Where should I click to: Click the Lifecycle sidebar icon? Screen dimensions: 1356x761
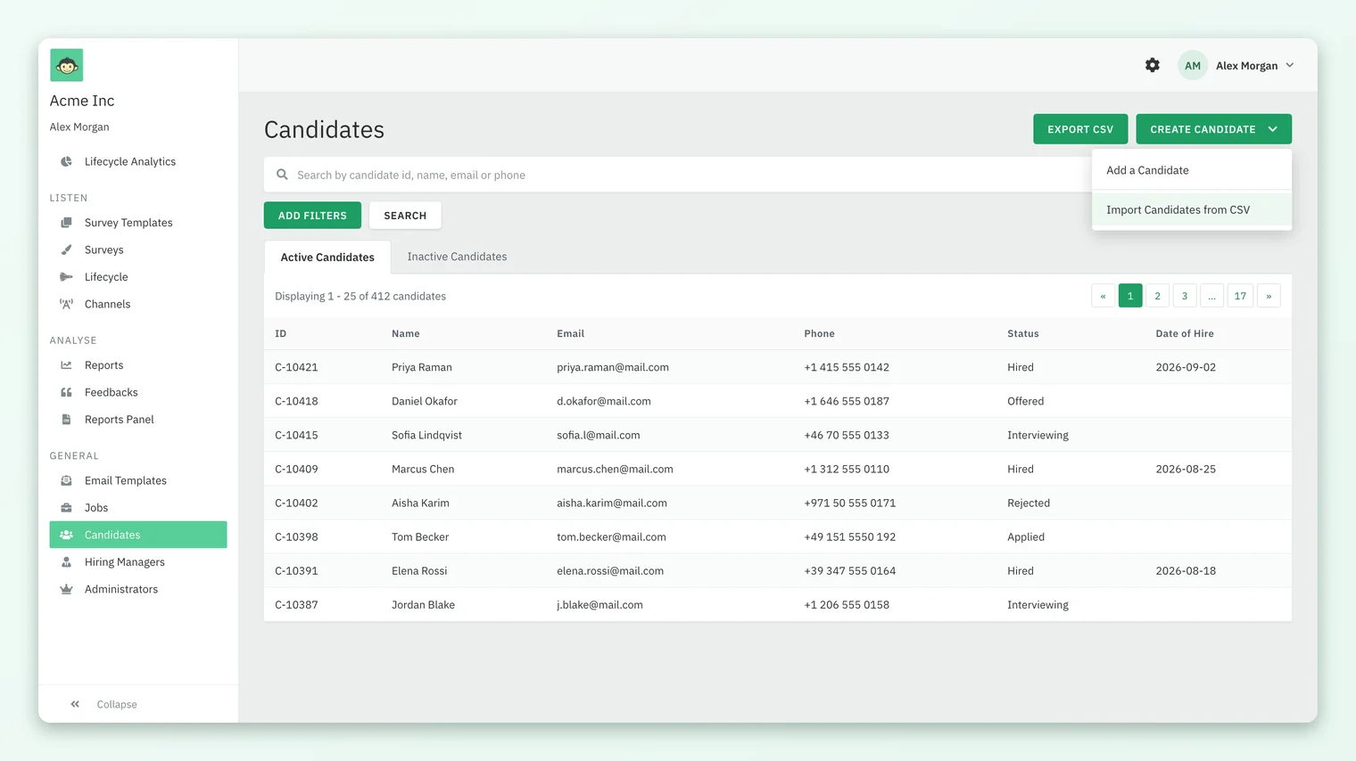[66, 277]
